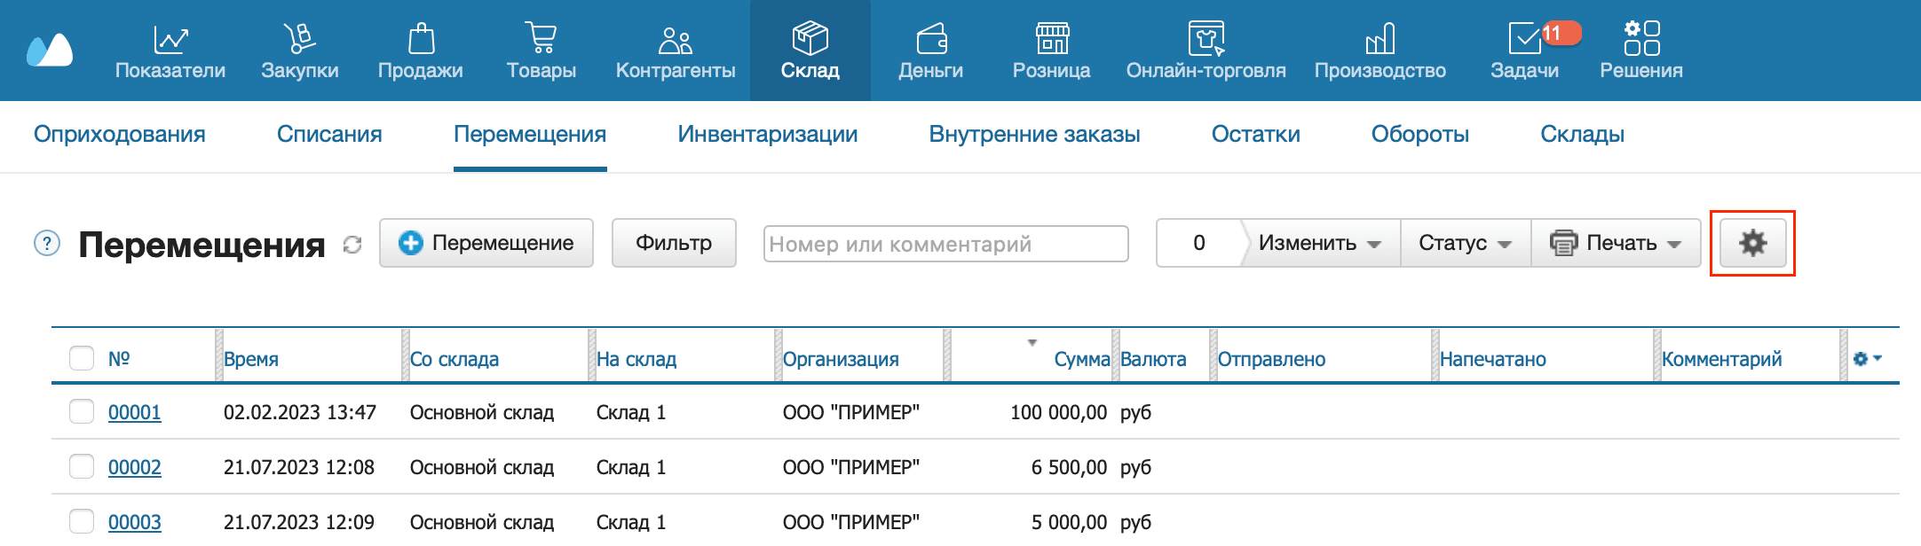
Task: Switch to the Обороты tab
Action: (x=1420, y=134)
